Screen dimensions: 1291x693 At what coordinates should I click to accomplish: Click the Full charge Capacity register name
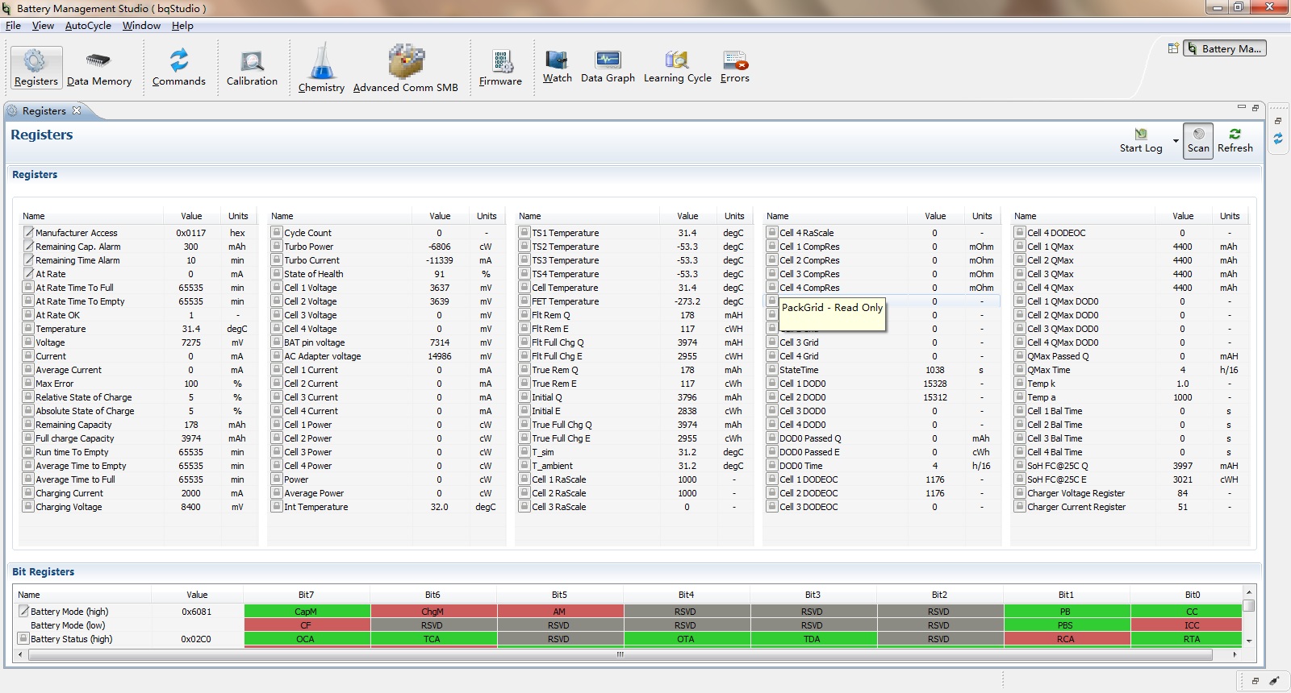coord(75,438)
